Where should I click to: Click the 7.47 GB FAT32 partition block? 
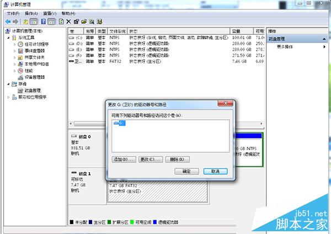pyautogui.click(x=157, y=191)
